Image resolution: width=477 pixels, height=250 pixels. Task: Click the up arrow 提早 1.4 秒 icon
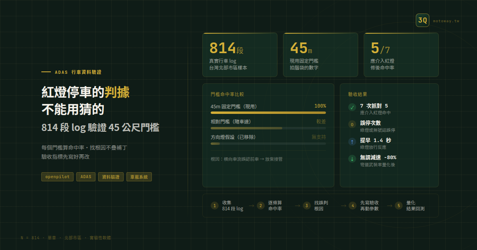(352, 142)
